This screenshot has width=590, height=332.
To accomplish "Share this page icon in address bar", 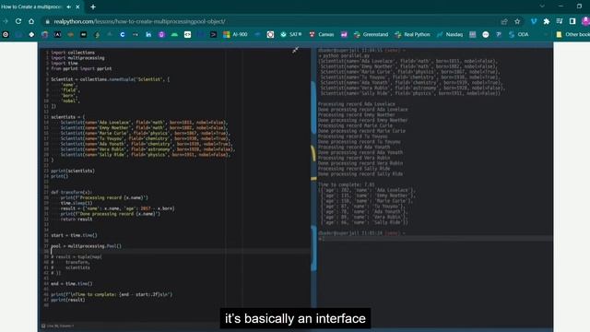I will tap(504, 21).
